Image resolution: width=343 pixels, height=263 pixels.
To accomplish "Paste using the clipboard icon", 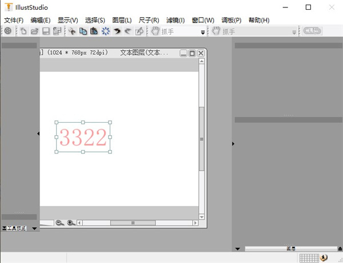I will pos(94,31).
